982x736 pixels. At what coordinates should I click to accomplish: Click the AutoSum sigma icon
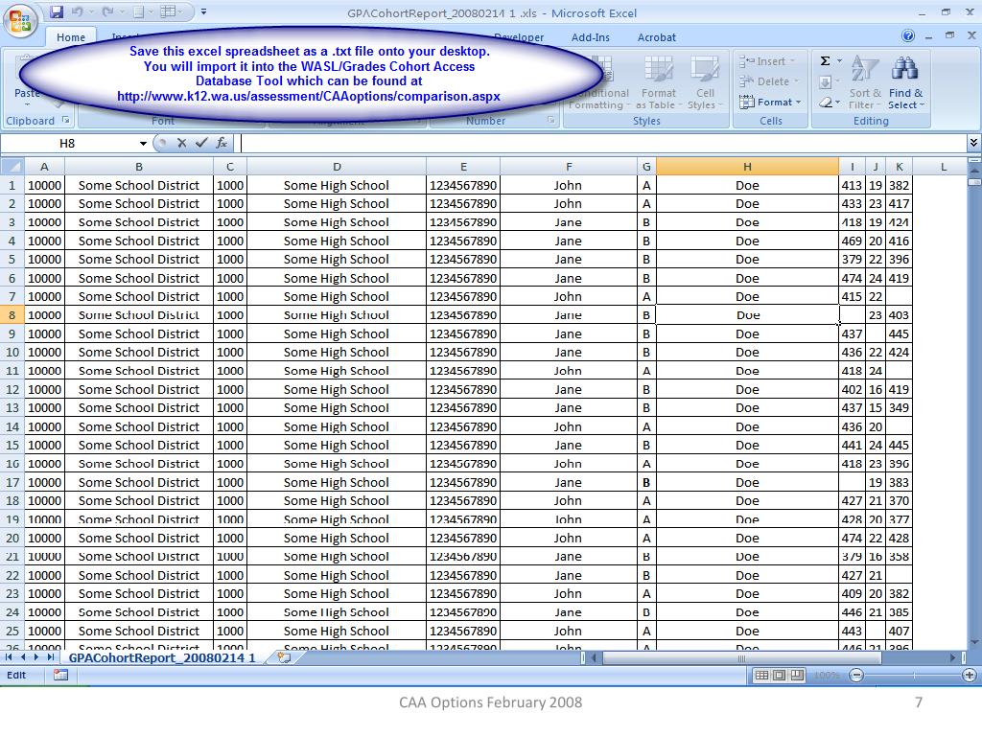pyautogui.click(x=826, y=60)
